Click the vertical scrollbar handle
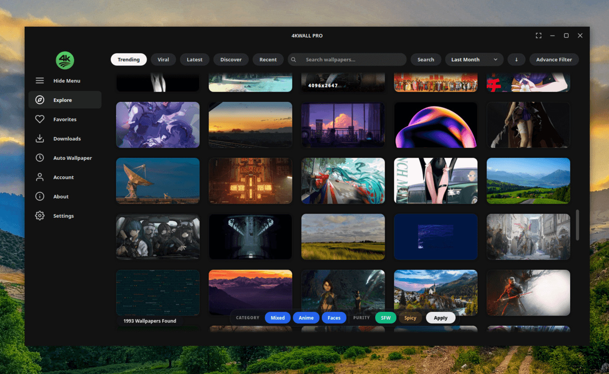 (x=578, y=226)
